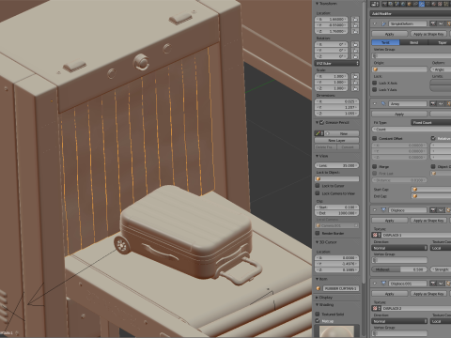Open the Render Layers properties tab
451x338 pixels.
391,4
